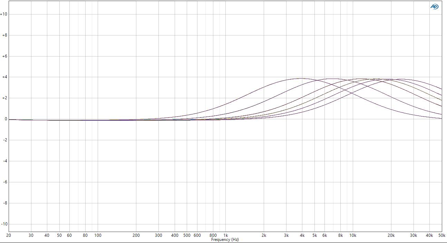Click the 3k frequency label
The image size is (447, 243).
tap(286, 235)
